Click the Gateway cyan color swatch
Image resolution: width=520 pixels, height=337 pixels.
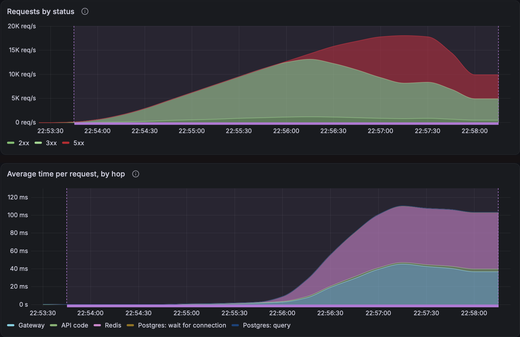pos(11,325)
